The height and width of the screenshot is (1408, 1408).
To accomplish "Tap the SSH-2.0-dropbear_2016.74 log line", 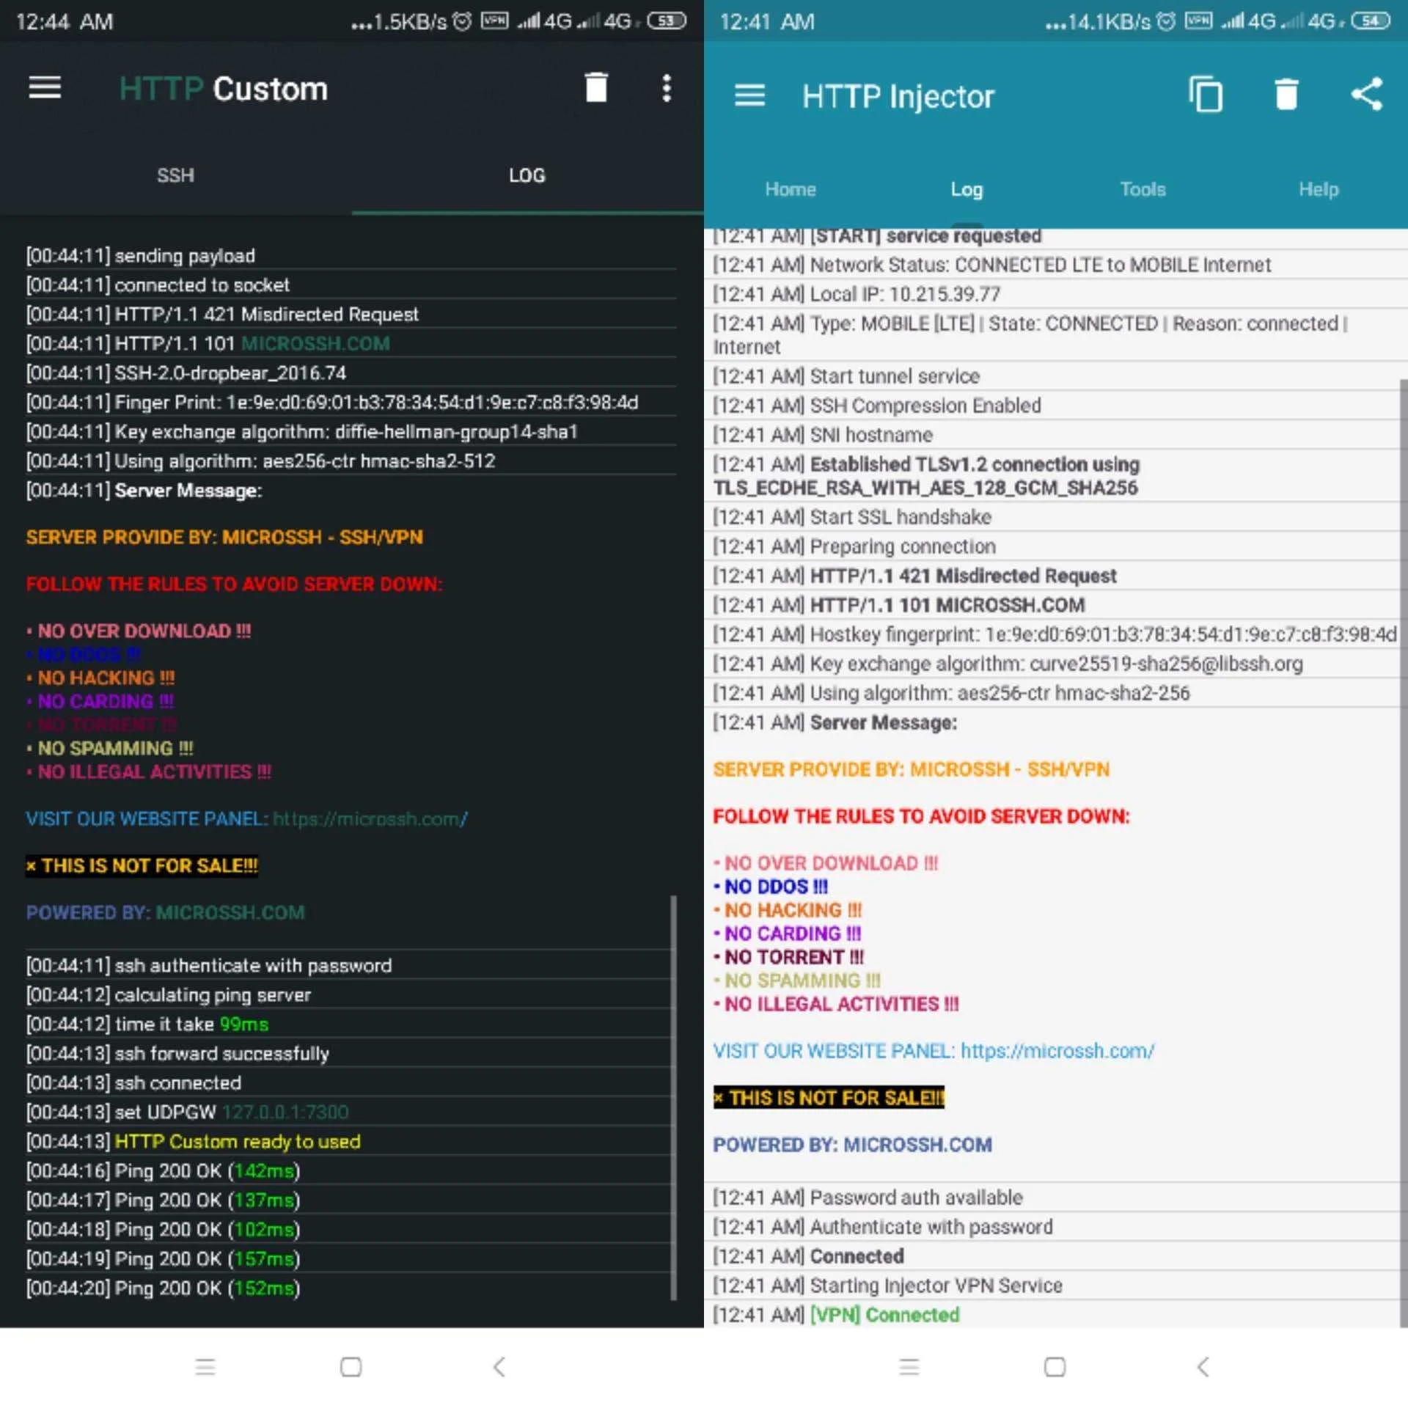I will (186, 373).
